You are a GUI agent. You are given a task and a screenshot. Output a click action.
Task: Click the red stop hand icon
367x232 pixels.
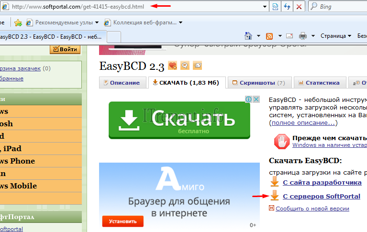(x=282, y=142)
